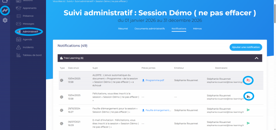Switch to the Mémos tab

pos(197,29)
